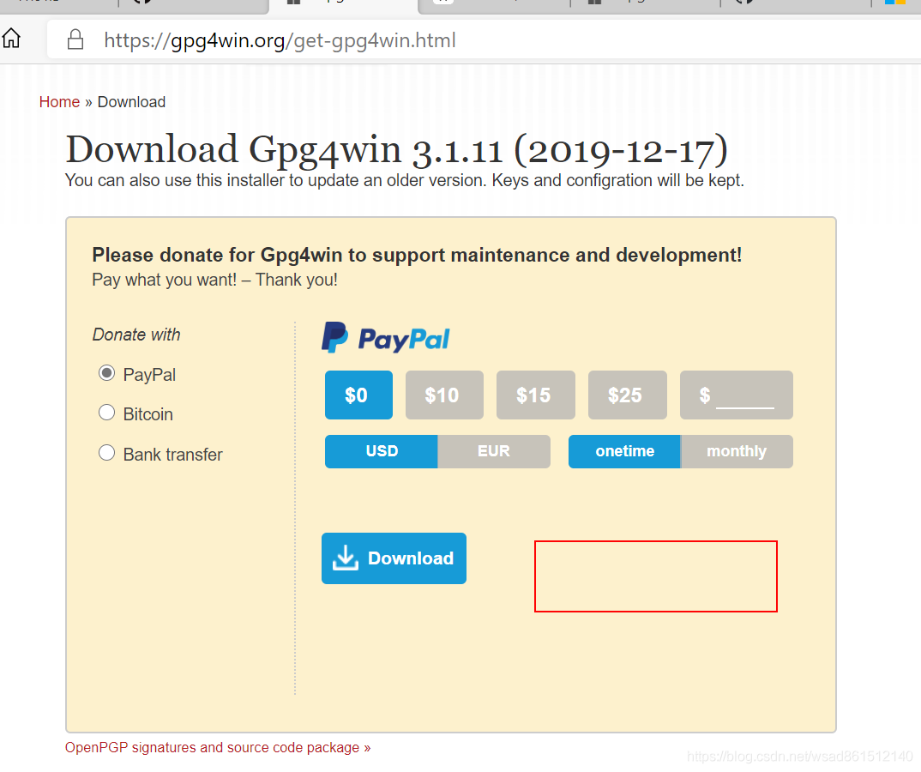Open the Home breadcrumb link
This screenshot has width=921, height=772.
point(59,101)
